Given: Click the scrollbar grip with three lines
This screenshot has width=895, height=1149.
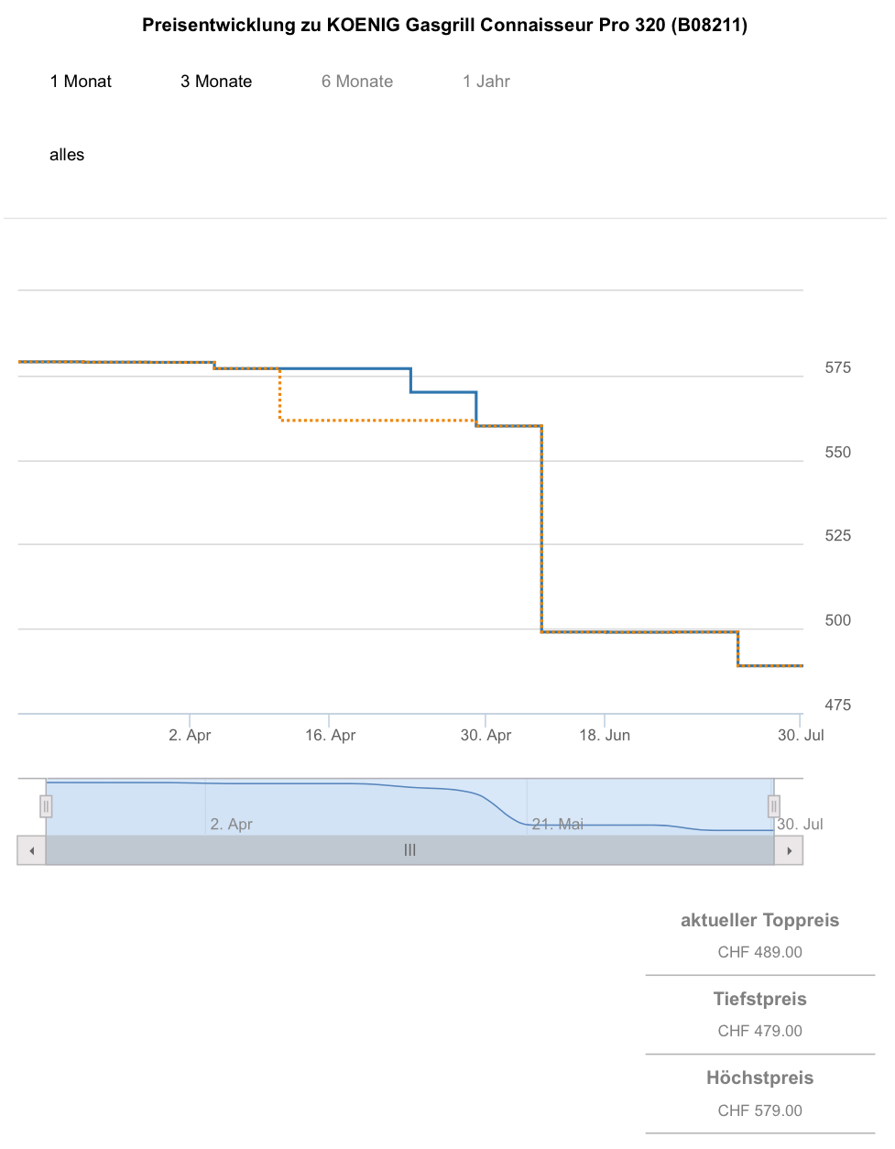Looking at the screenshot, I should (409, 850).
